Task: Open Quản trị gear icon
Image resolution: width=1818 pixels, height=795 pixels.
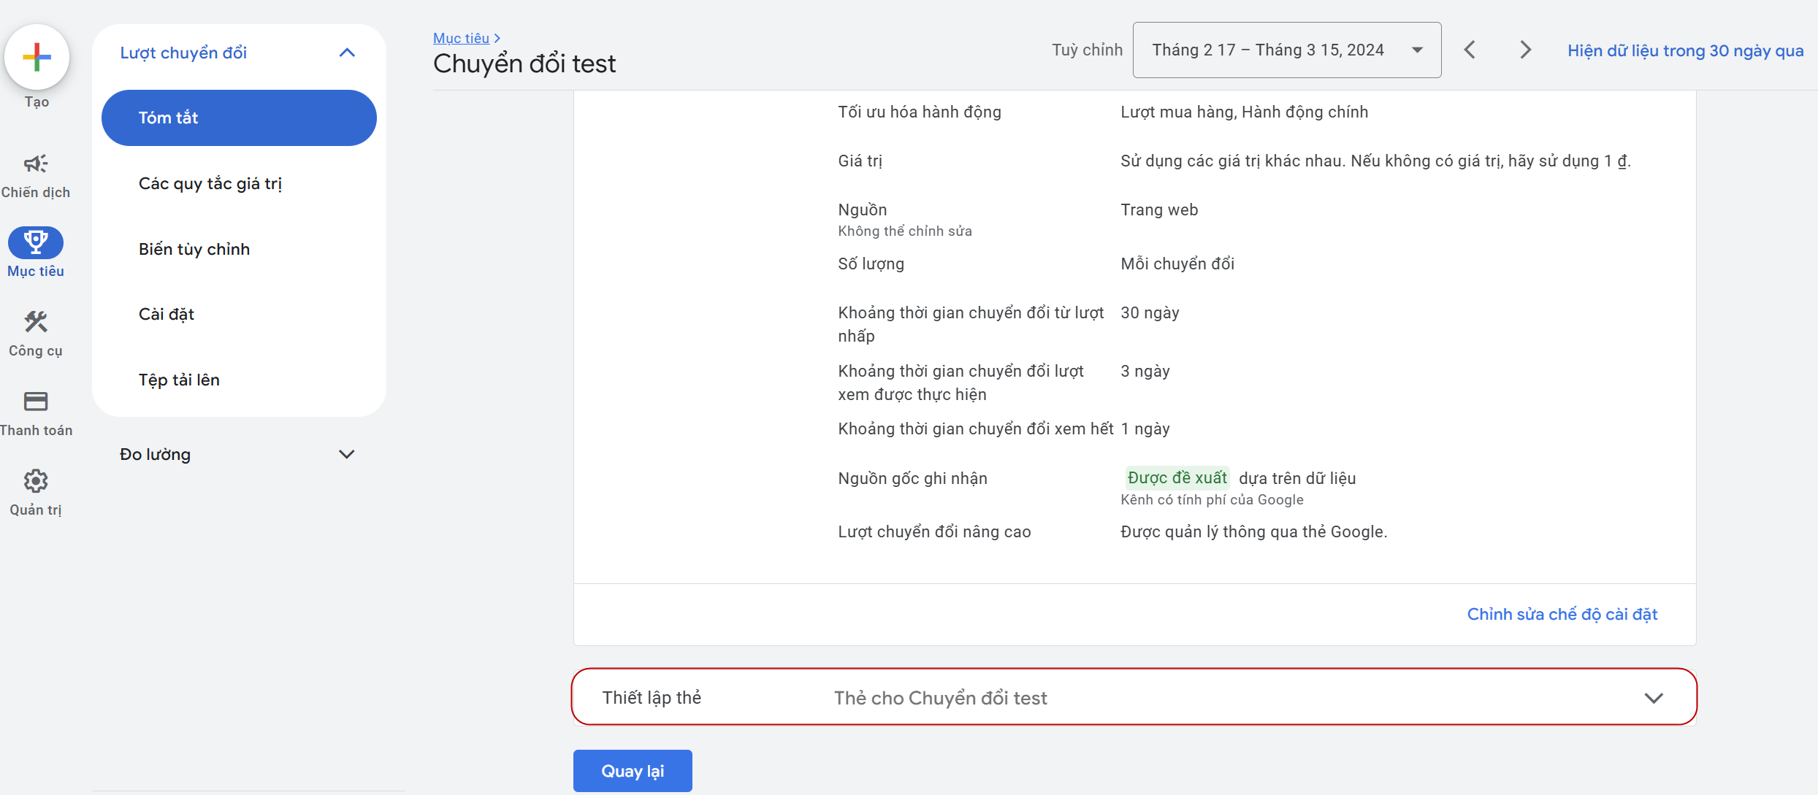Action: click(x=35, y=481)
